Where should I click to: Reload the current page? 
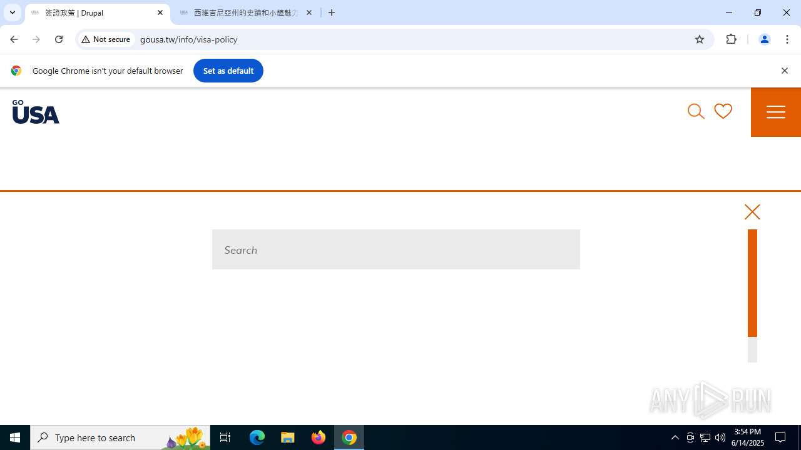59,39
